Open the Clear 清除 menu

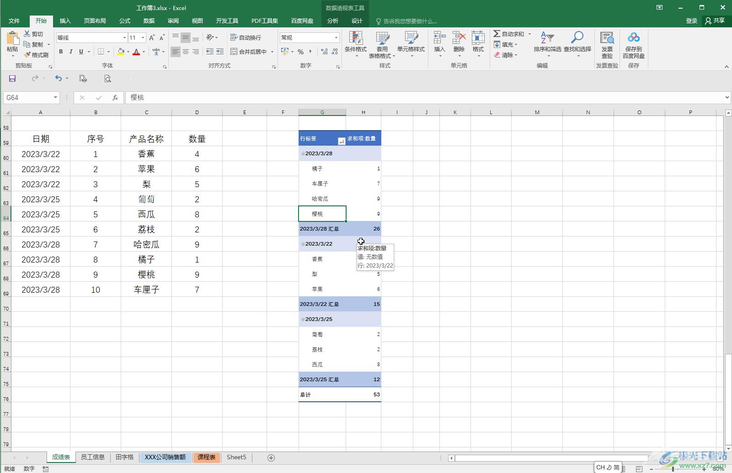click(505, 55)
